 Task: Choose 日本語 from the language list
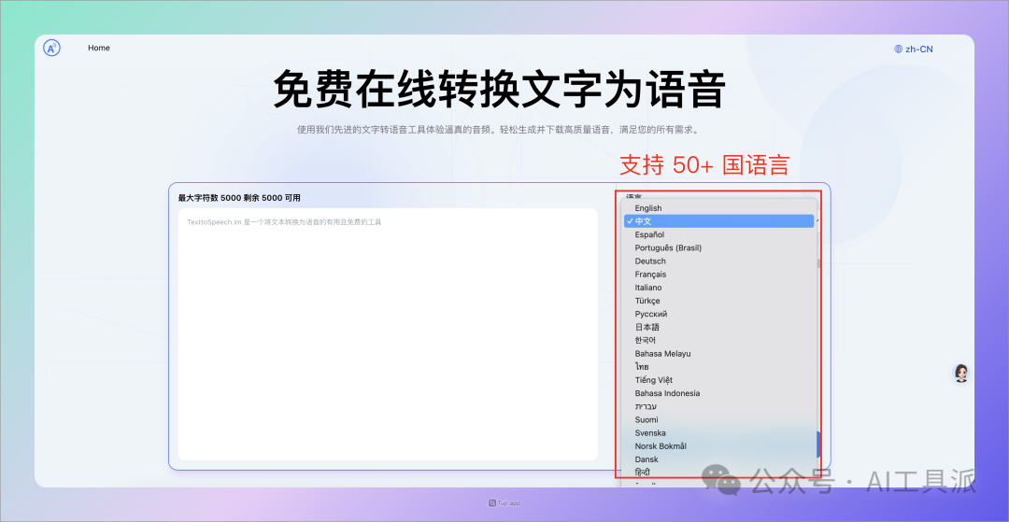click(718, 327)
